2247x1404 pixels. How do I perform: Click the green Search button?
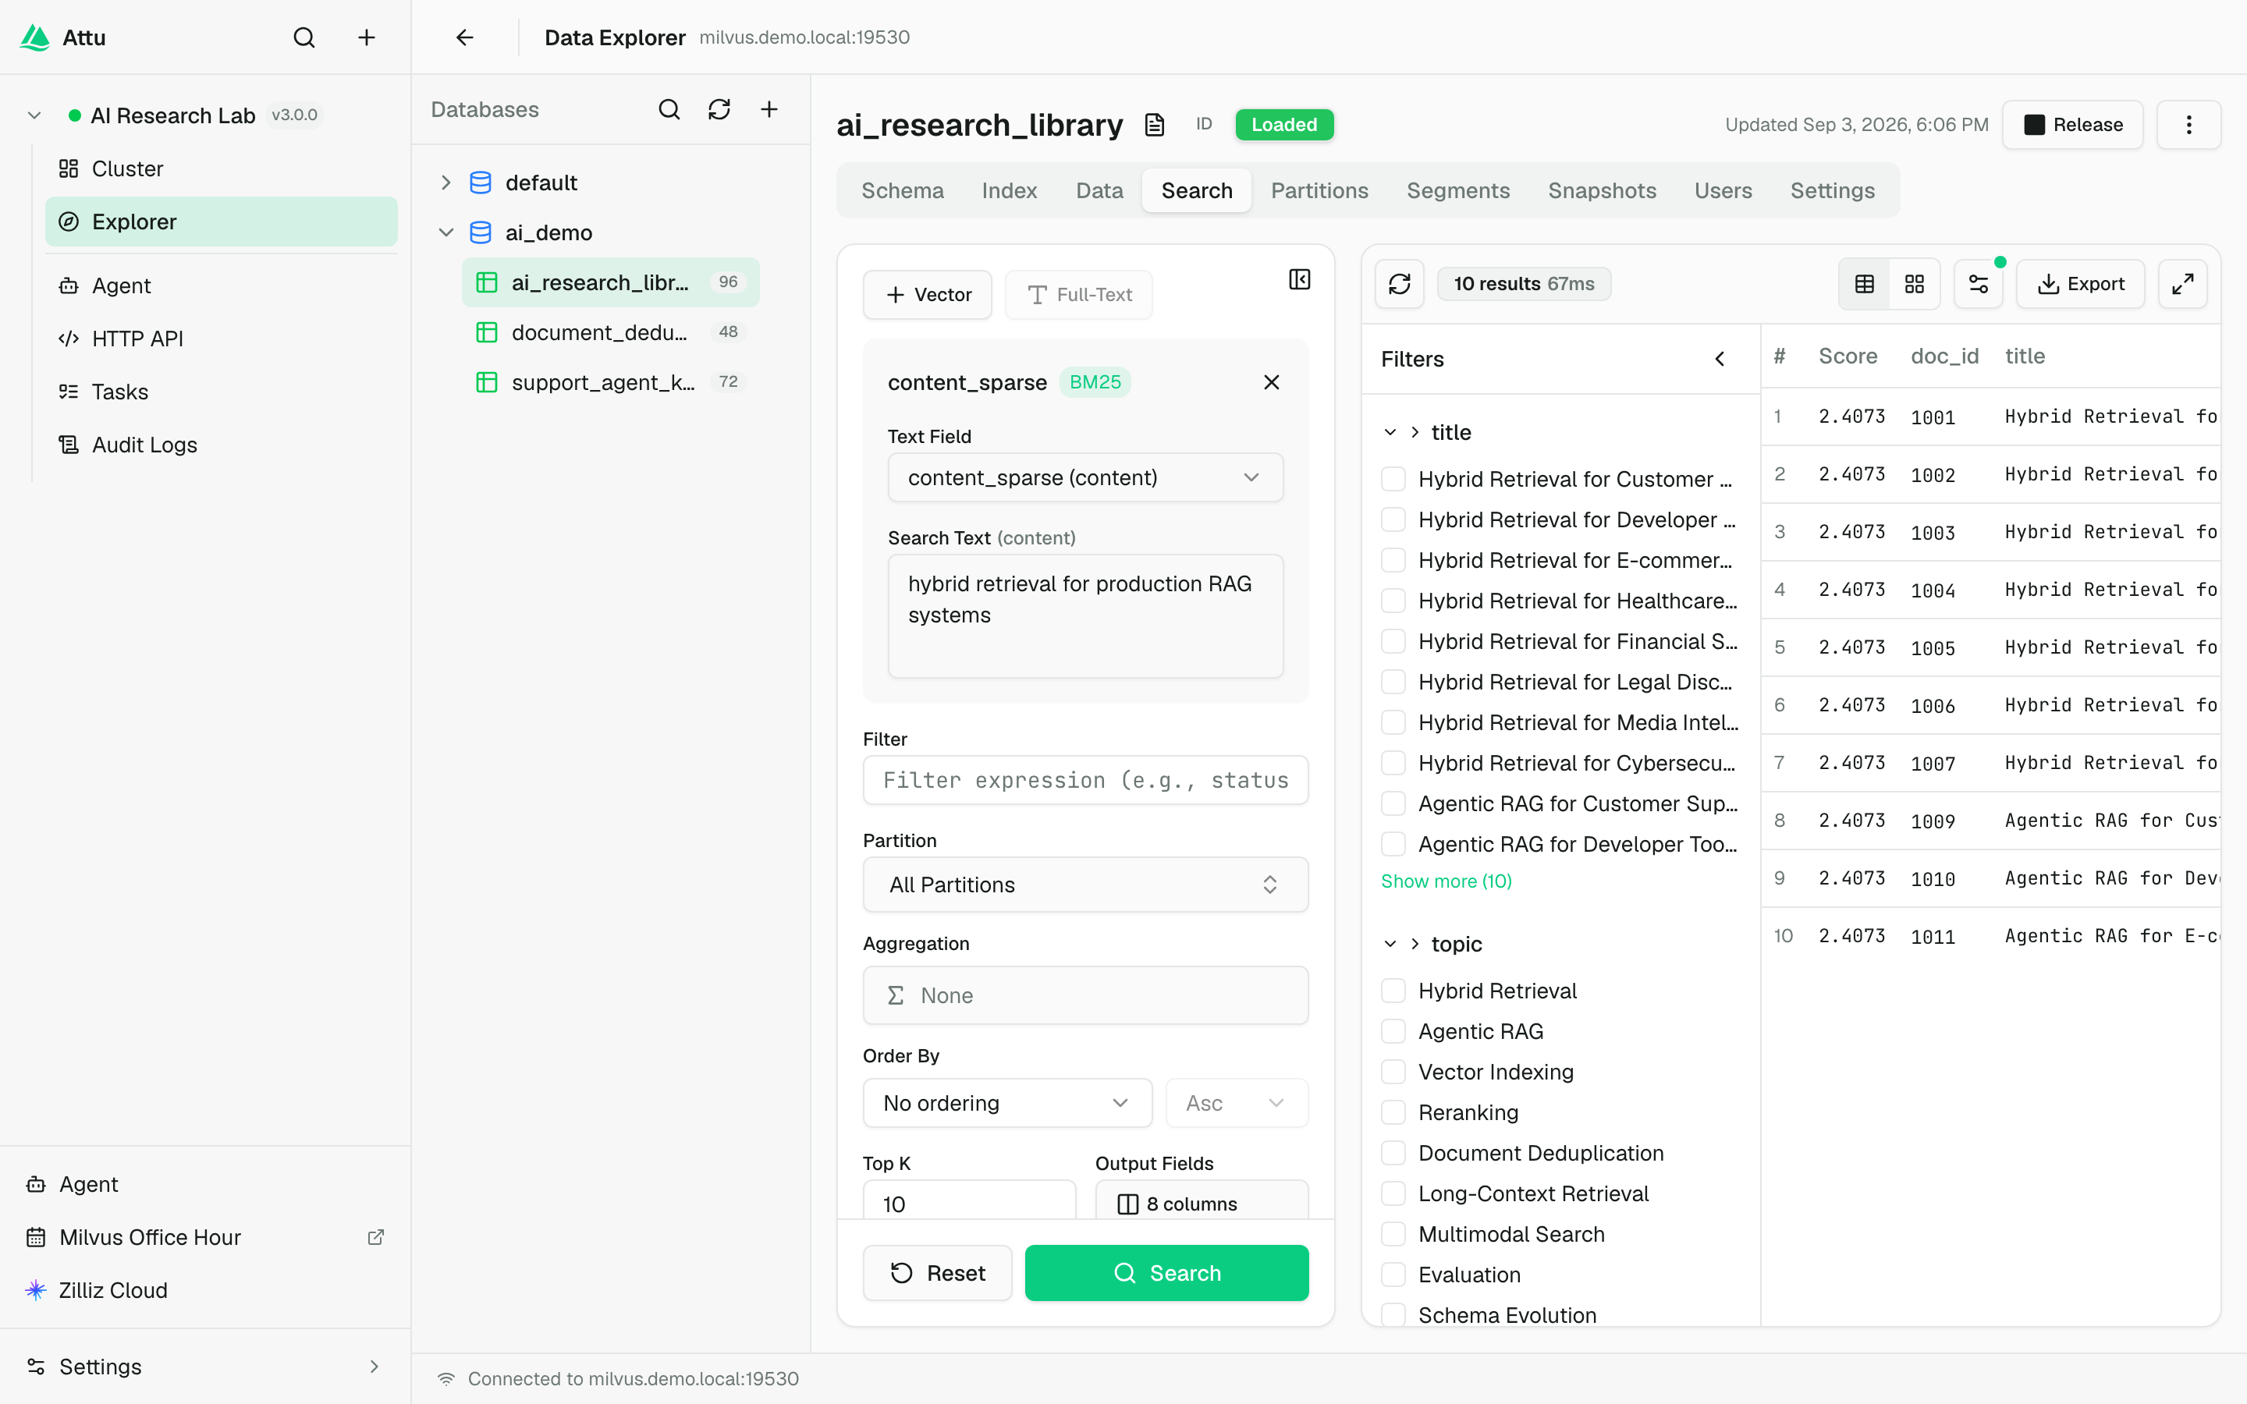(x=1166, y=1273)
